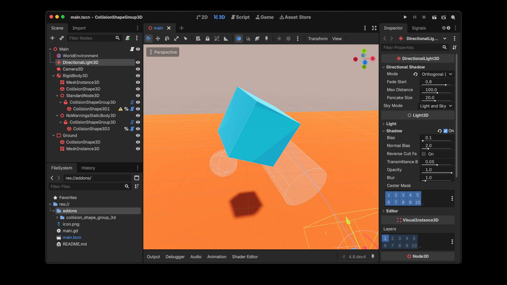507x285 pixels.
Task: Click the toggle split mode icon in FileSystem
Action: pyautogui.click(x=137, y=178)
